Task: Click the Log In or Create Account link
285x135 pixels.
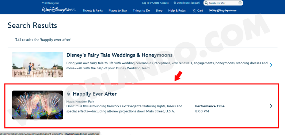Action: coord(155,3)
